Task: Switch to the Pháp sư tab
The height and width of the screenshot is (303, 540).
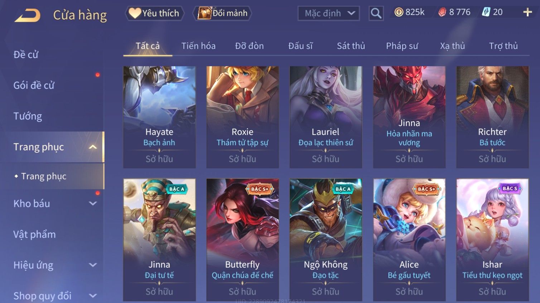Action: pyautogui.click(x=402, y=46)
